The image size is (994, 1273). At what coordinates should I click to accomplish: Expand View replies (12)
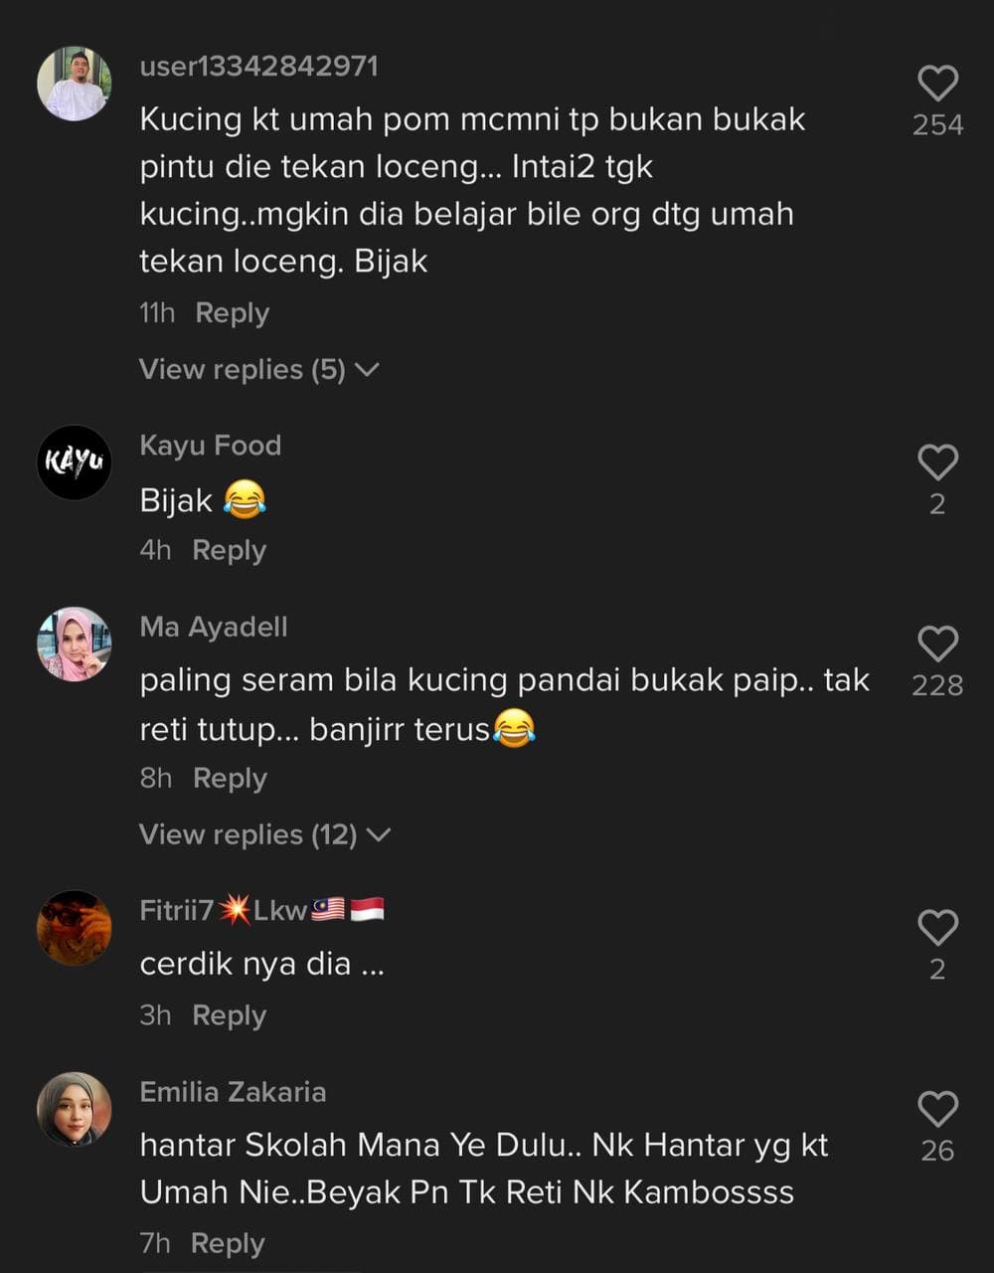(265, 835)
